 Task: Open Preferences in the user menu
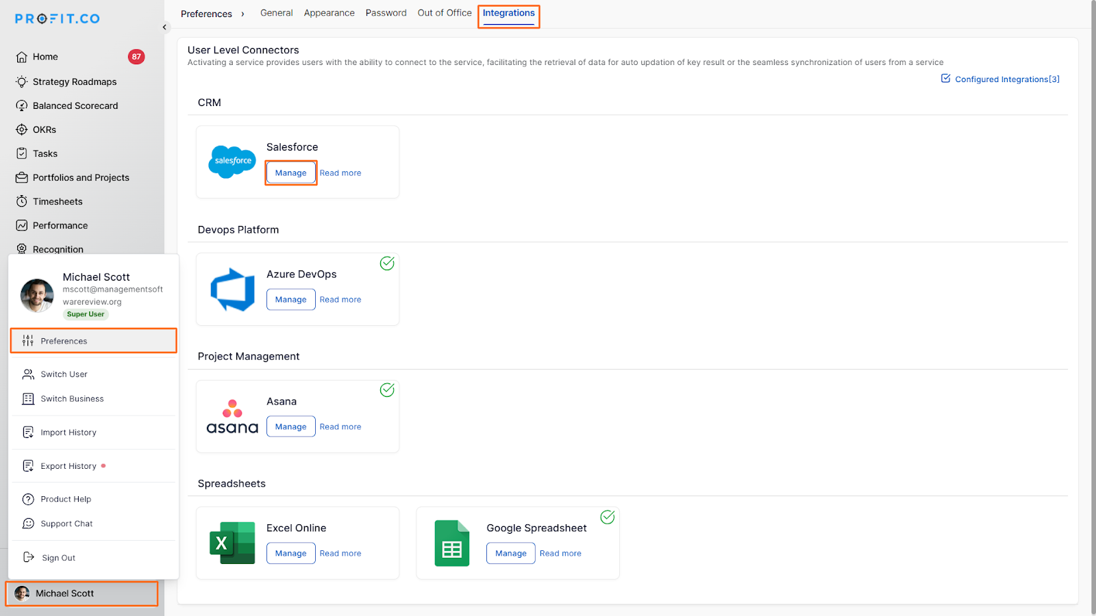click(x=94, y=341)
